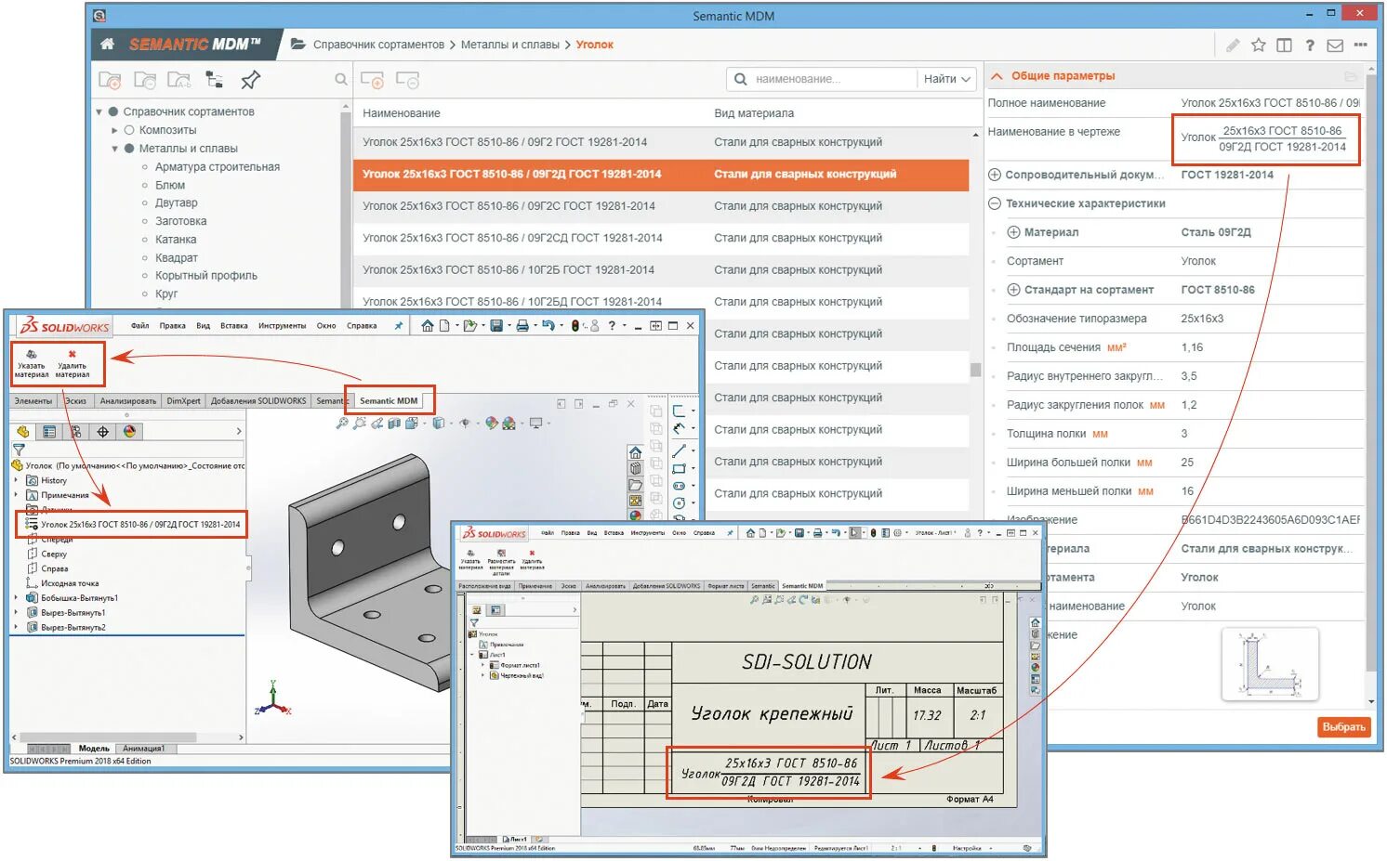Click Разместить материал детали in drawing window

(x=501, y=562)
